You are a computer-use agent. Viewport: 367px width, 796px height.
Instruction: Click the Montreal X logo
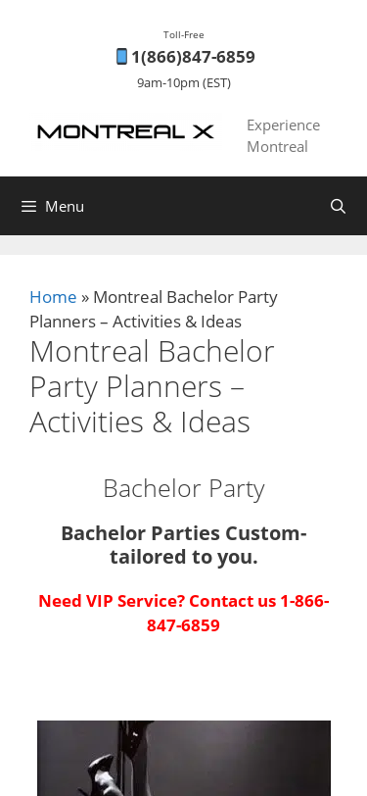pyautogui.click(x=126, y=132)
